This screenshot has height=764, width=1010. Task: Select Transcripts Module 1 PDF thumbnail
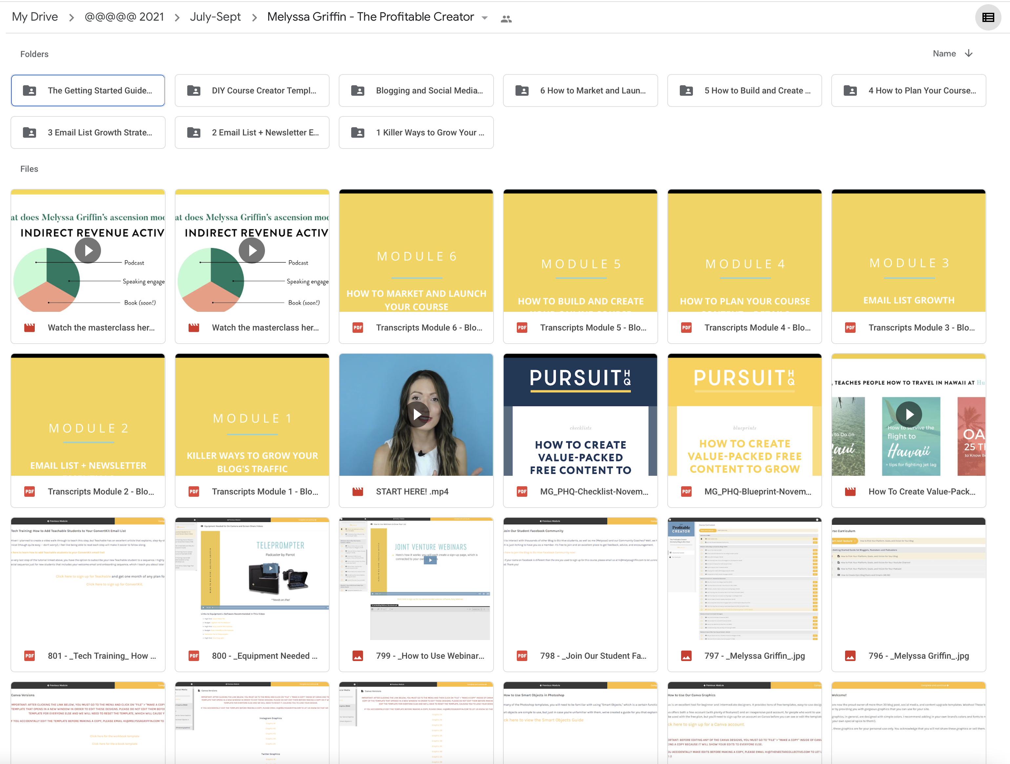point(252,415)
